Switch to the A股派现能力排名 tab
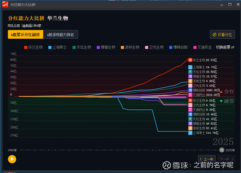Screen dimensions: 241x173 point(61,35)
